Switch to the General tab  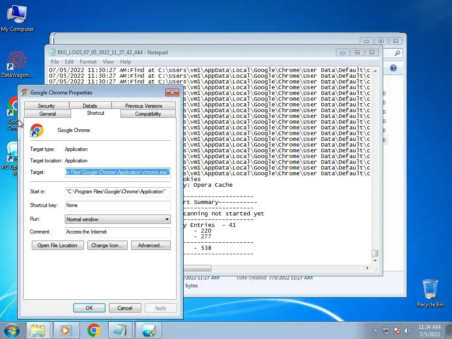pos(48,114)
